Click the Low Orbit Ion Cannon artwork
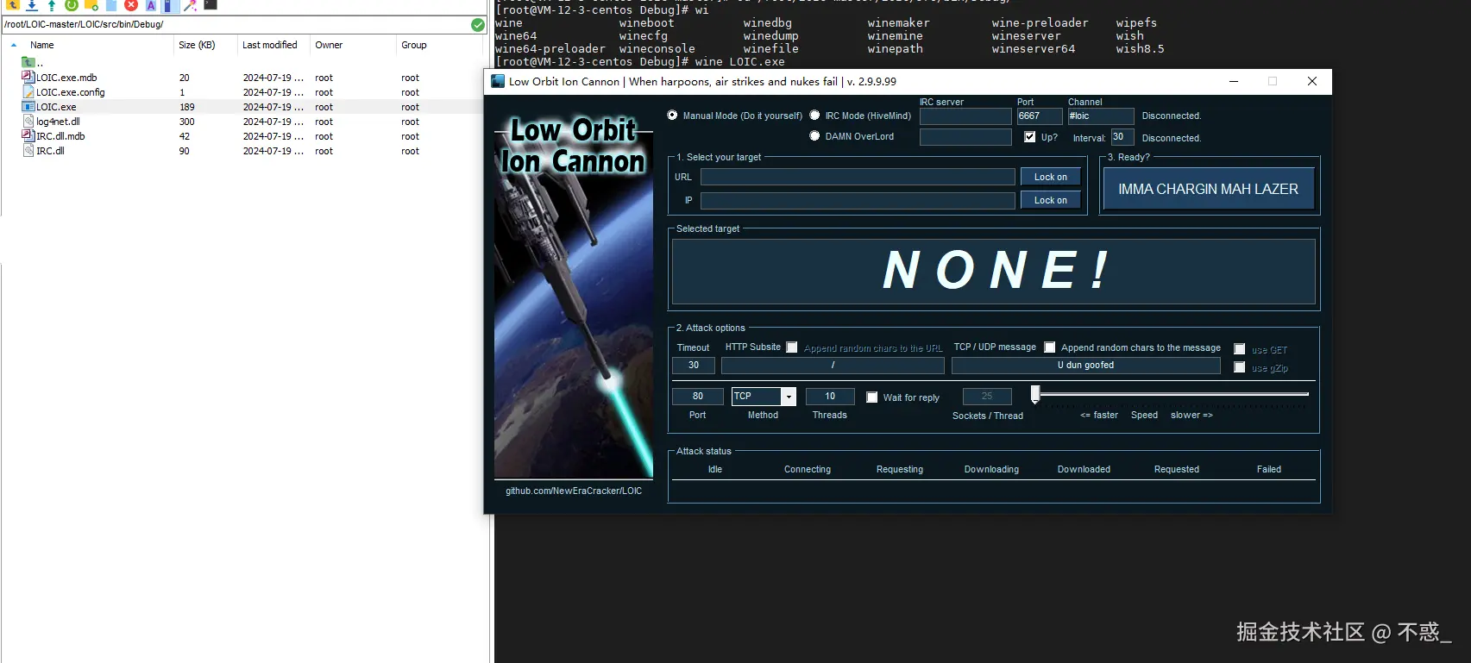 [574, 296]
